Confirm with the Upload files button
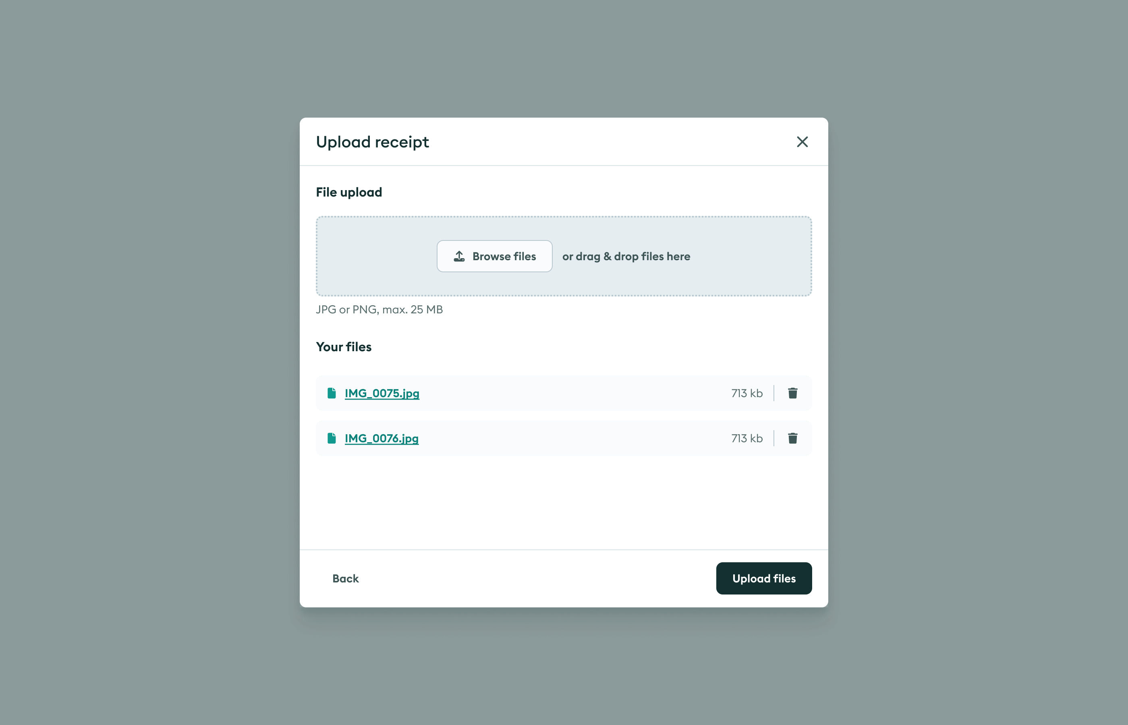 pos(763,578)
